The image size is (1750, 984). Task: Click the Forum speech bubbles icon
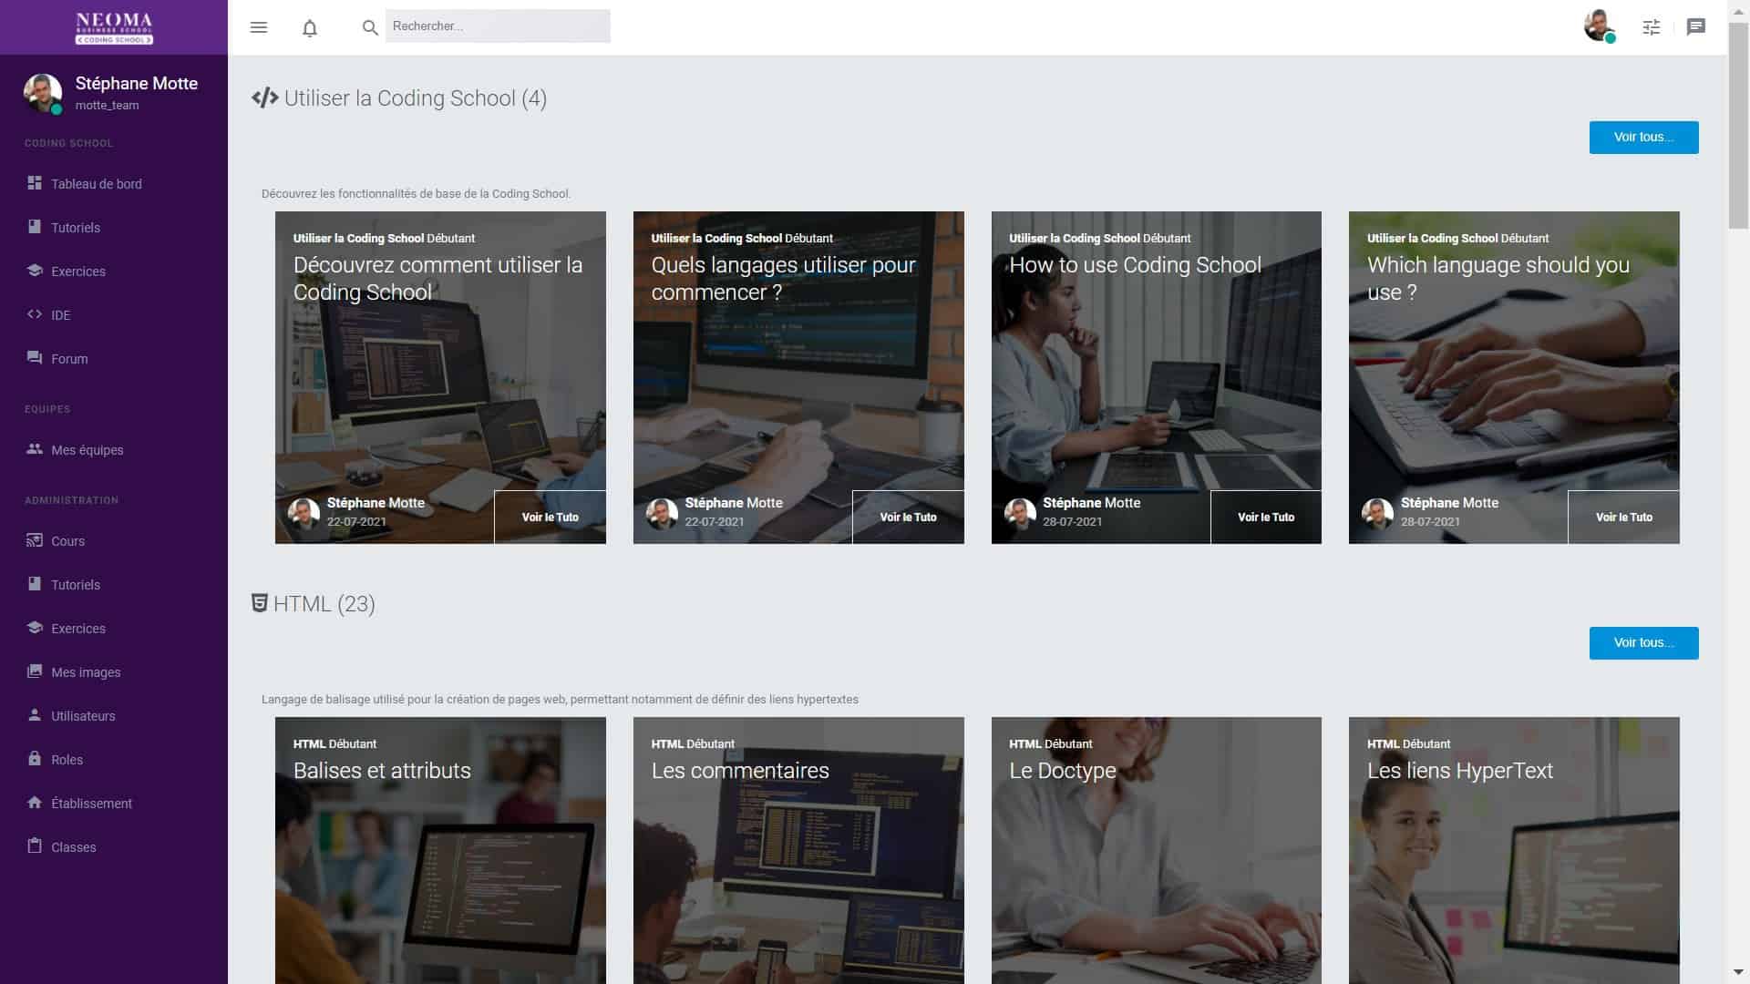pyautogui.click(x=35, y=358)
